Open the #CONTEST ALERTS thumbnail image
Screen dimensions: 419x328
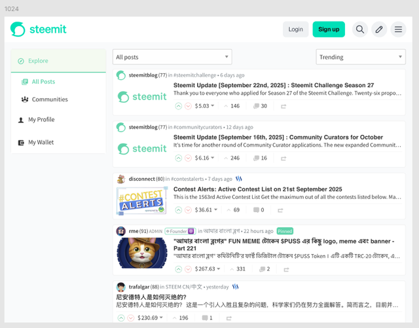tap(142, 201)
